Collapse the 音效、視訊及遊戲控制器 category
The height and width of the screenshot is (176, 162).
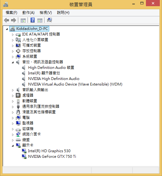[x=13, y=62]
